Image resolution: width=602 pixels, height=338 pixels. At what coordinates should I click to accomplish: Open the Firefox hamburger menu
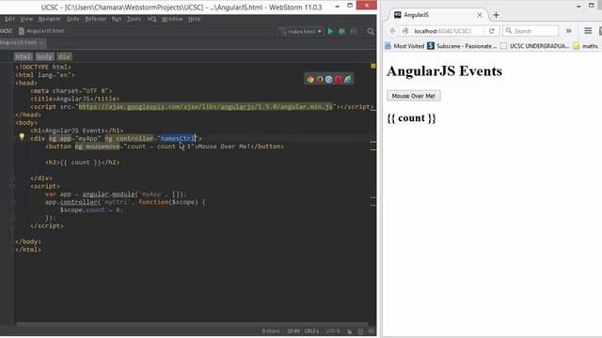[x=588, y=31]
